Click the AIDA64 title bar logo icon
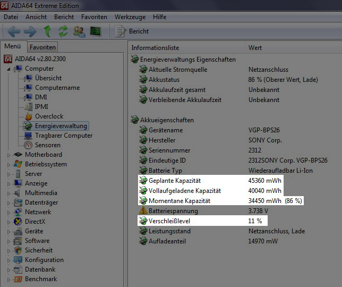Viewport: 342px width, 287px height. coord(4,5)
